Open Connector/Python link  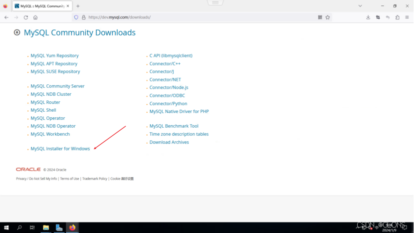168,104
